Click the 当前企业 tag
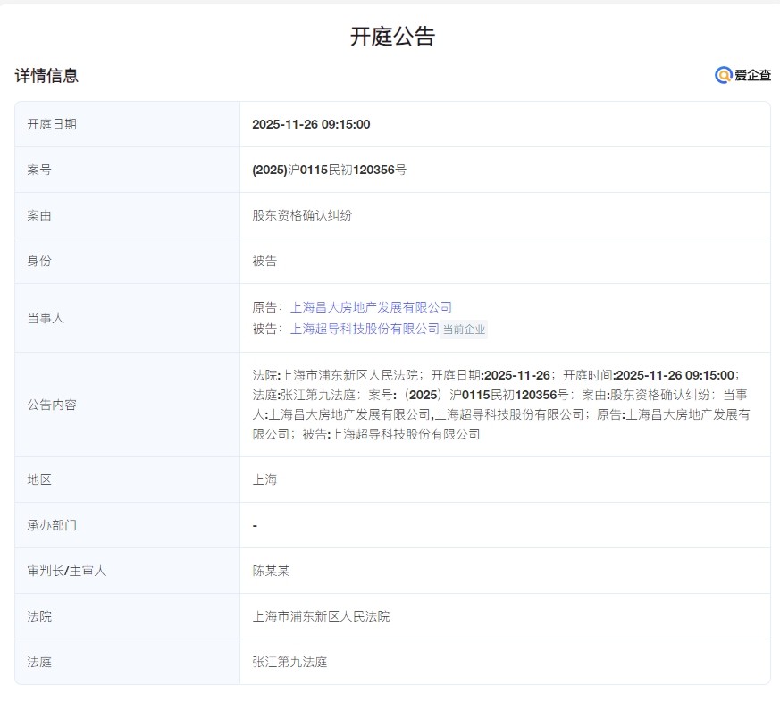The image size is (780, 710). coord(465,330)
